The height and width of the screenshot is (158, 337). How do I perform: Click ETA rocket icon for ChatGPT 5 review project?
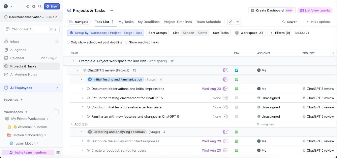(x=237, y=70)
